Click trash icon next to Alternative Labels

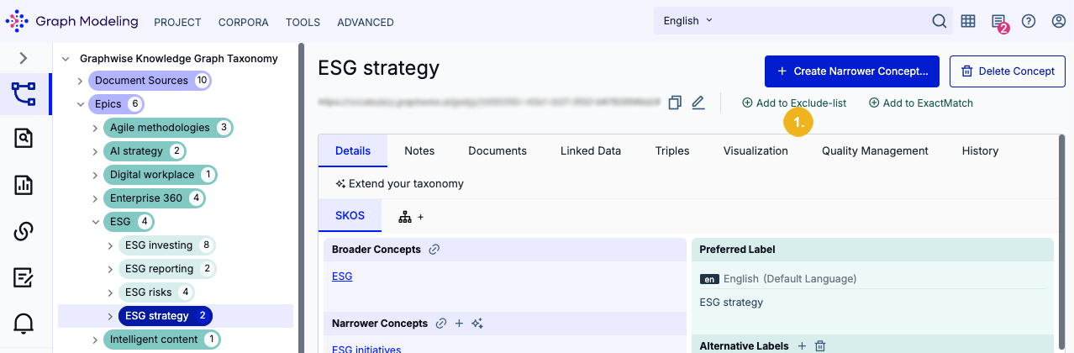point(821,345)
